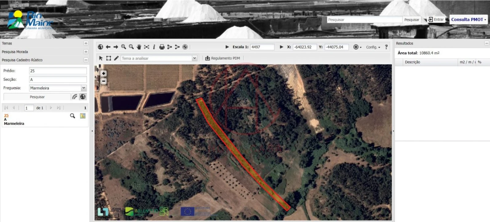Go to last results page
This screenshot has height=222, width=490.
[x=59, y=108]
